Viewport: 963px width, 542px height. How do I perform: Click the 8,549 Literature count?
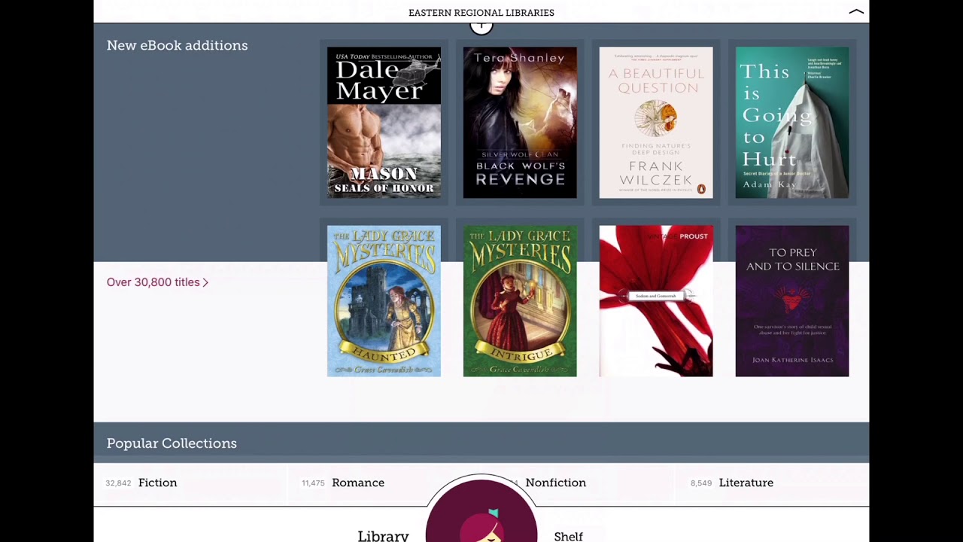701,483
